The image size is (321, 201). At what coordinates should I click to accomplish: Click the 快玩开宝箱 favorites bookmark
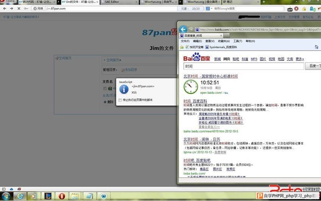point(194,47)
